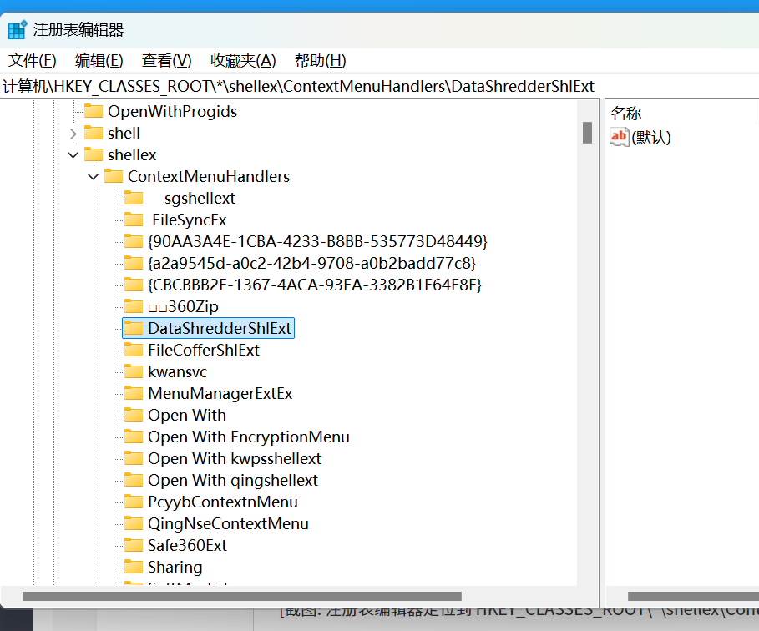Screen dimensions: 759x631
Task: Click the QingNseContextMenu folder icon
Action: coord(134,524)
